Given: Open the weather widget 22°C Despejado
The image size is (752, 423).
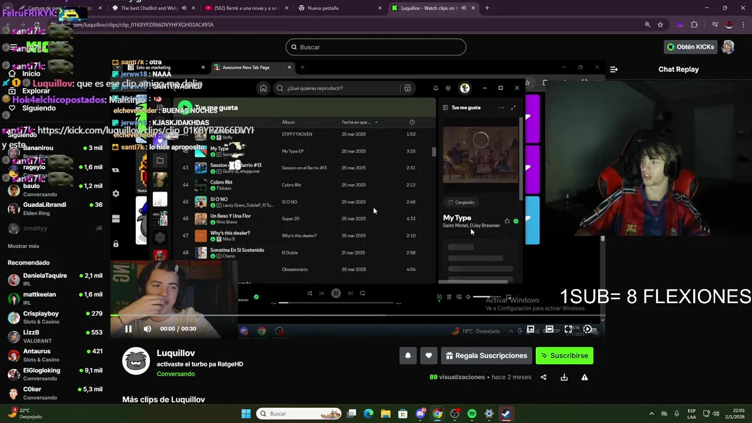Looking at the screenshot, I should point(23,413).
